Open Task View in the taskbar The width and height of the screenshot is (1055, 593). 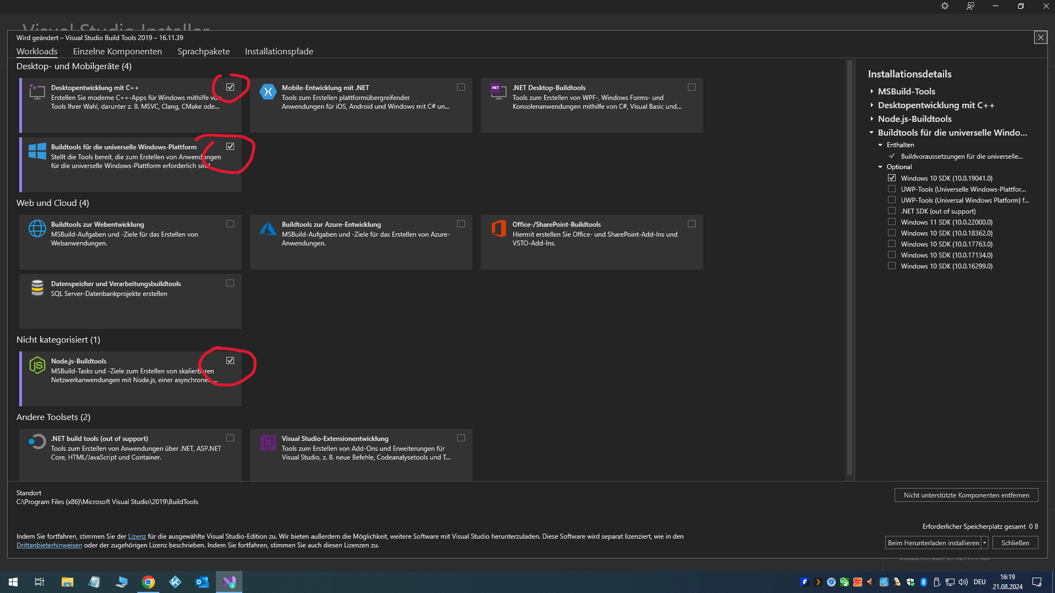pos(40,582)
